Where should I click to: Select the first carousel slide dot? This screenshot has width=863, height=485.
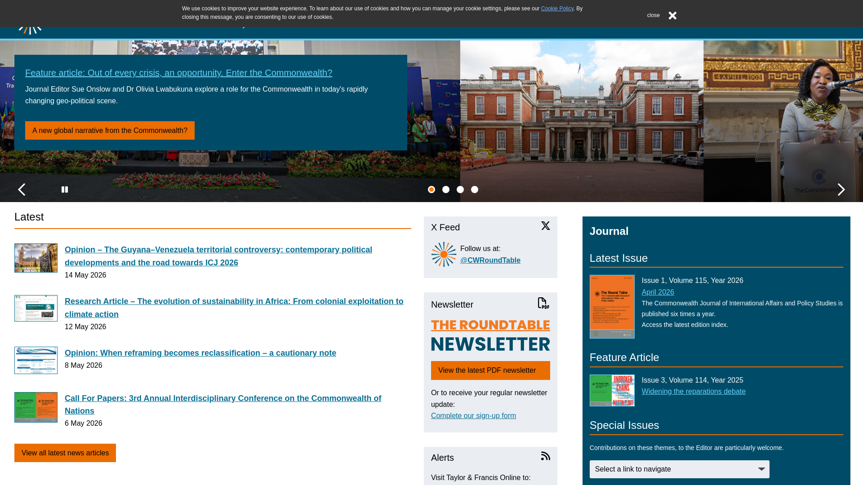[x=431, y=190]
